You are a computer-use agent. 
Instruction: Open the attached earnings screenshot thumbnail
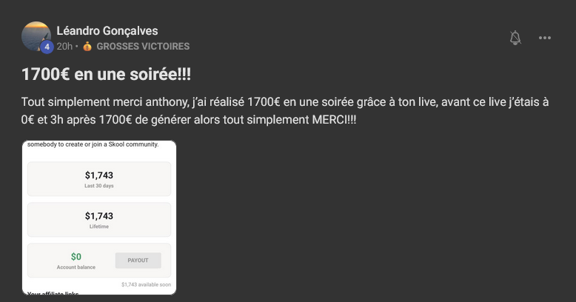(x=99, y=218)
